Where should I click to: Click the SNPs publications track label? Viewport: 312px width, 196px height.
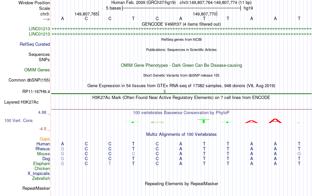44,60
